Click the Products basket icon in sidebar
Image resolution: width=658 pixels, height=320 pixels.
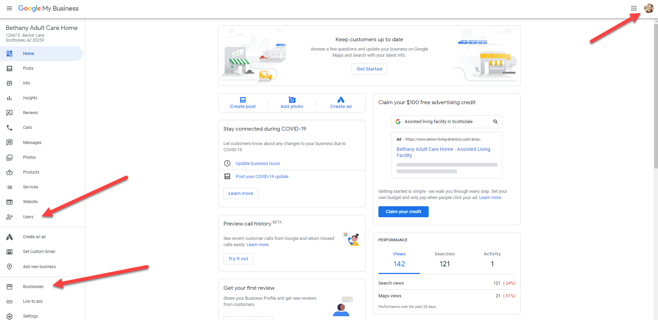[9, 172]
